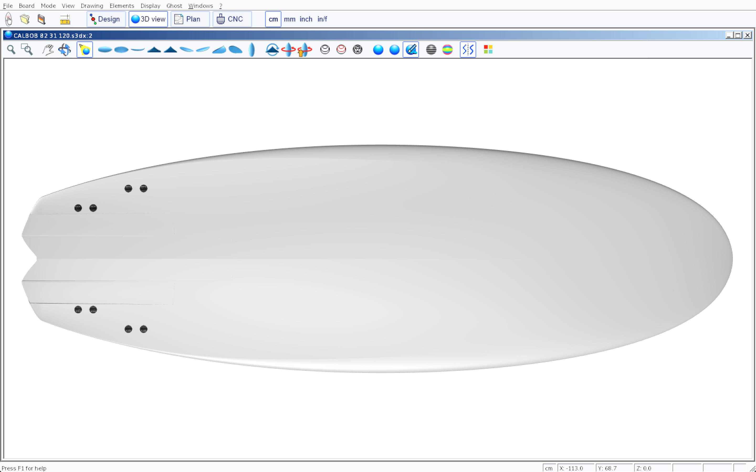Expand the Windows menu

200,6
